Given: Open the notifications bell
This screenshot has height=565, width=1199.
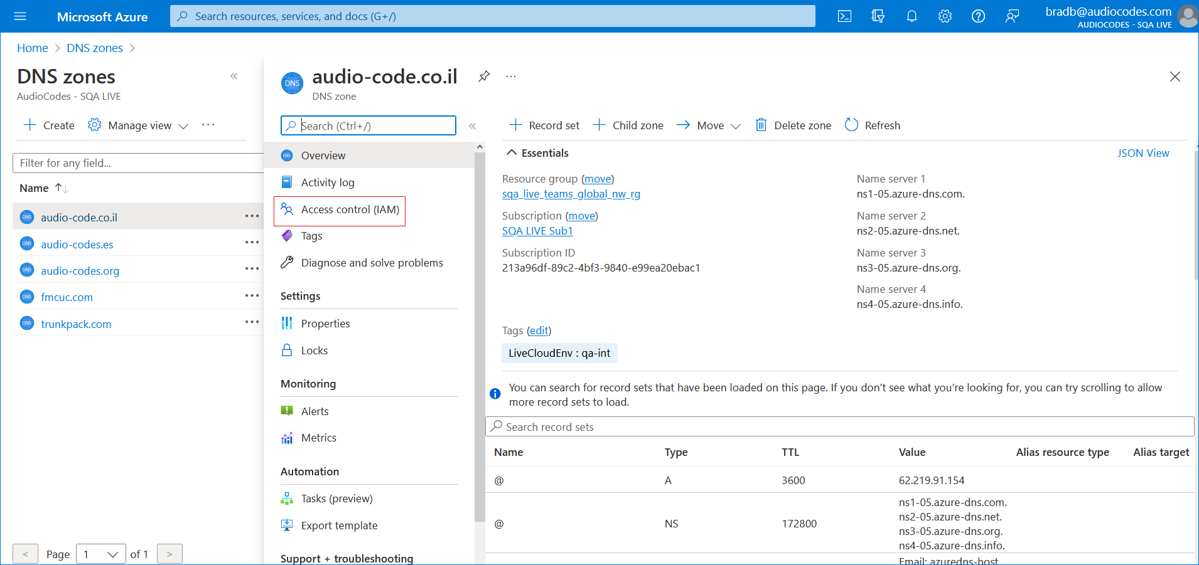Looking at the screenshot, I should 911,16.
